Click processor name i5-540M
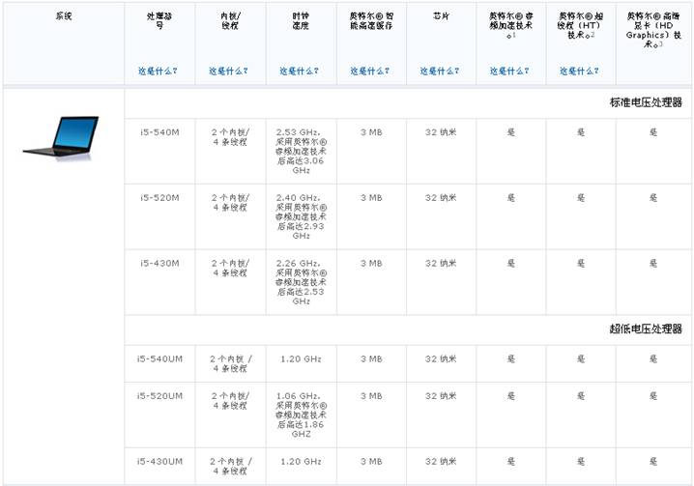Screen dimensions: 694x486 (159, 132)
